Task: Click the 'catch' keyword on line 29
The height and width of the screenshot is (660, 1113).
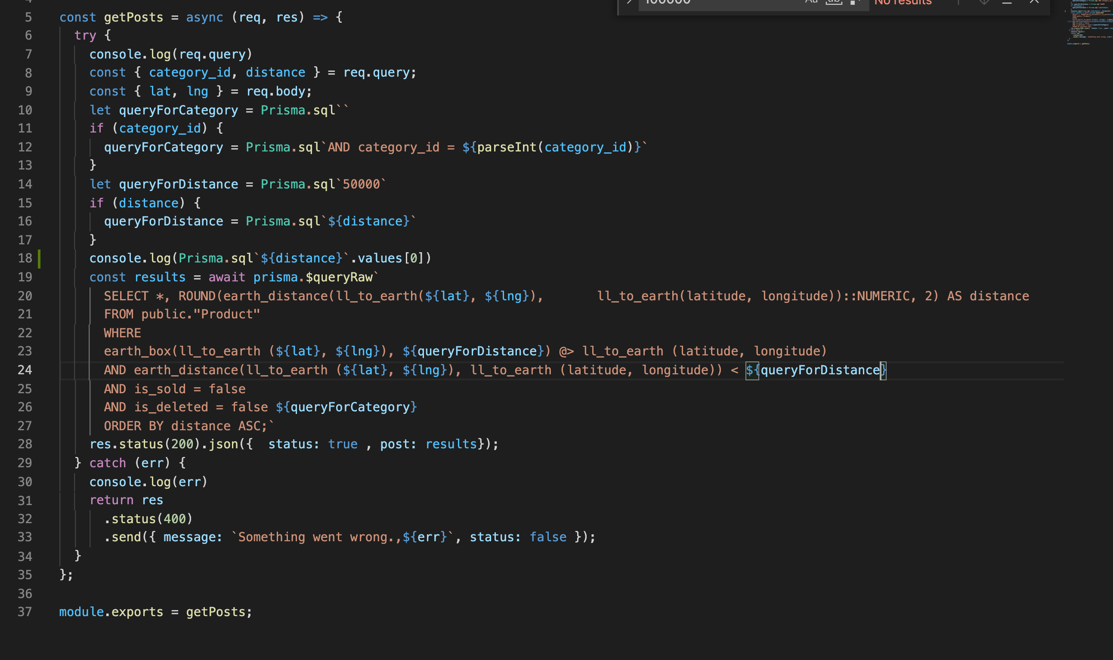Action: click(x=108, y=463)
